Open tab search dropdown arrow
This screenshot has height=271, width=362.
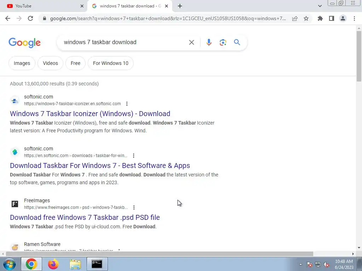coord(320,6)
